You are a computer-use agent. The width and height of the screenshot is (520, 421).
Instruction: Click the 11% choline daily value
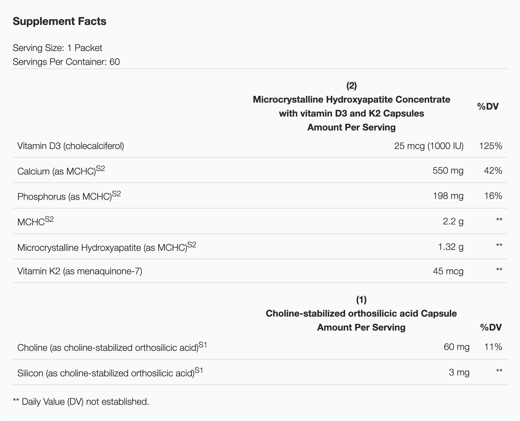coord(493,347)
